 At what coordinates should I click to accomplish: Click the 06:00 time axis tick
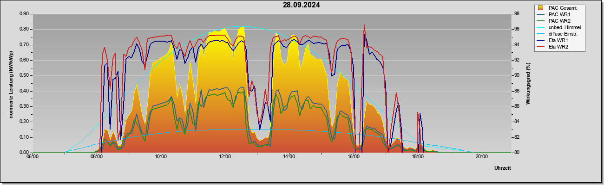(32, 157)
